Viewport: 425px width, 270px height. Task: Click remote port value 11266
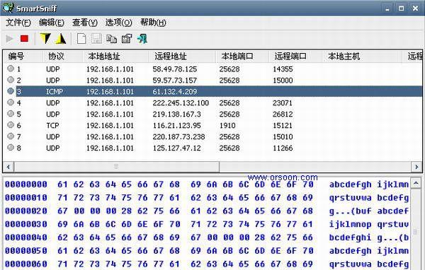pos(283,148)
